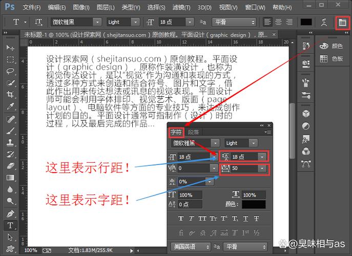Select the Brush tool
The image size is (352, 256).
pos(10,131)
